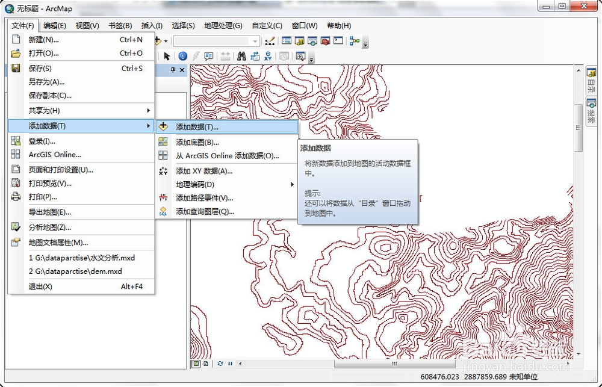Select the Identify tool
This screenshot has height=387, width=602.
(182, 56)
